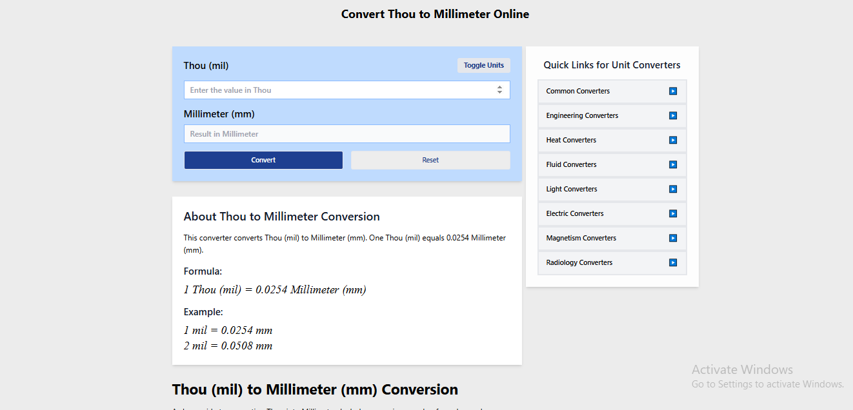The height and width of the screenshot is (410, 853).
Task: Open the Common Converters arrow icon
Action: coord(673,91)
